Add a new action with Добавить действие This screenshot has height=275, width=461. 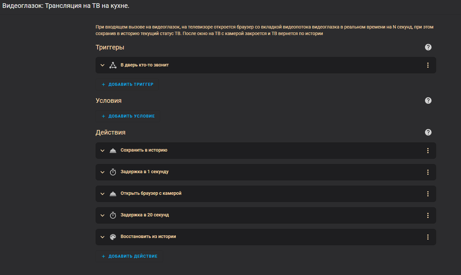click(x=129, y=256)
